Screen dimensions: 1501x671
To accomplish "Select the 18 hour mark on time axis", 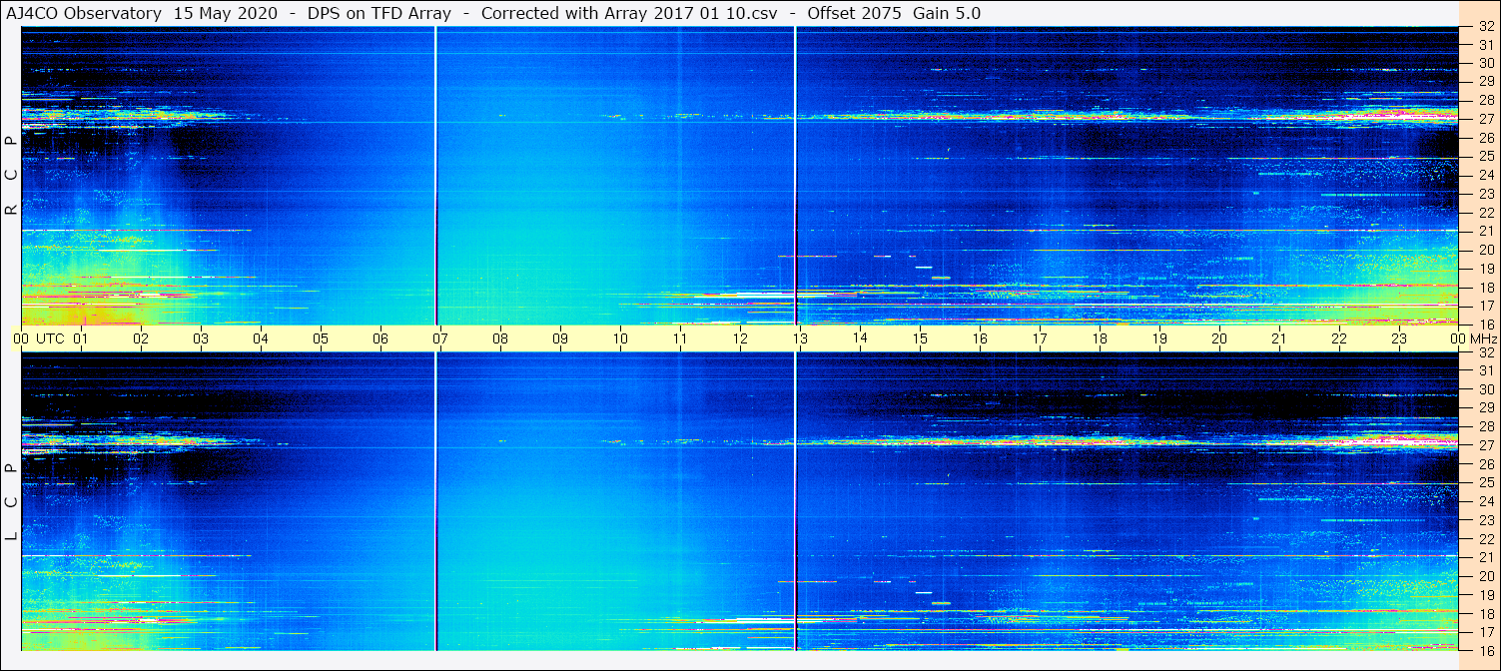I will [x=1100, y=338].
